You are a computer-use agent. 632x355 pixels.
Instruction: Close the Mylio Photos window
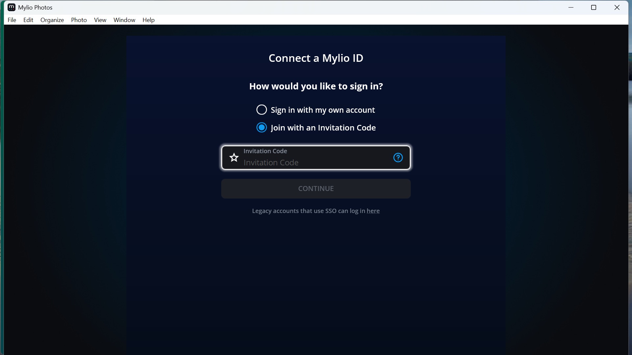[x=617, y=7]
